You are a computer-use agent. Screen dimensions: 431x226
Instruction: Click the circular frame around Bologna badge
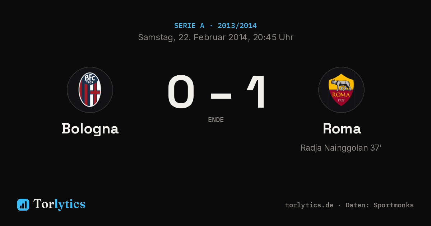(x=90, y=90)
